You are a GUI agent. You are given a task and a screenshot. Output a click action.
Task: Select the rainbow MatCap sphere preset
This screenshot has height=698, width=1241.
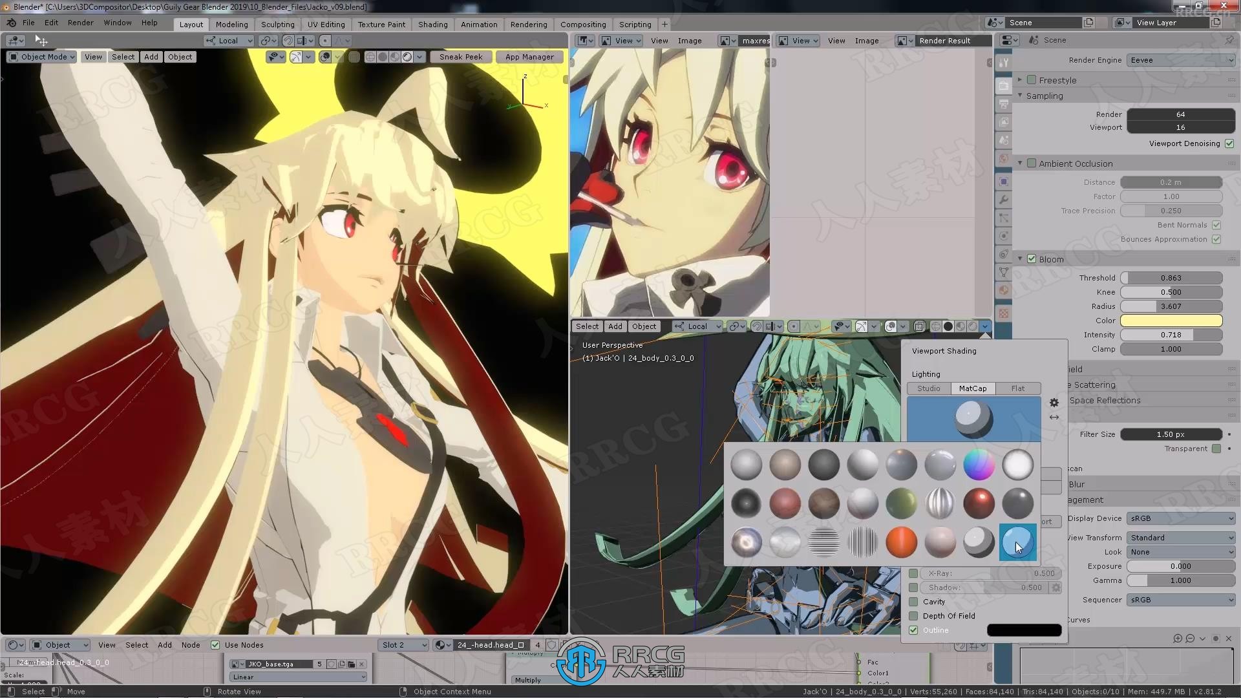click(979, 463)
